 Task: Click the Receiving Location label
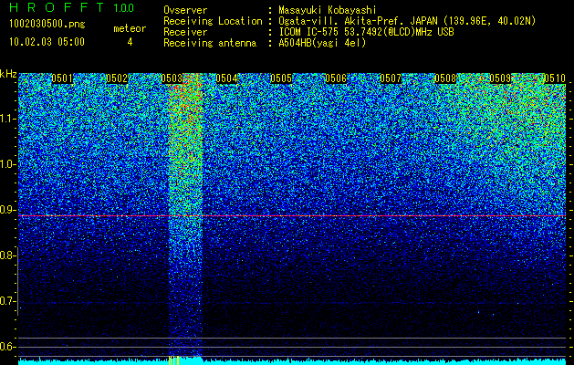click(x=213, y=21)
